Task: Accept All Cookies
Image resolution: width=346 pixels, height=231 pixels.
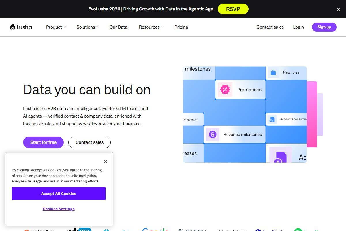Action: pos(59,193)
